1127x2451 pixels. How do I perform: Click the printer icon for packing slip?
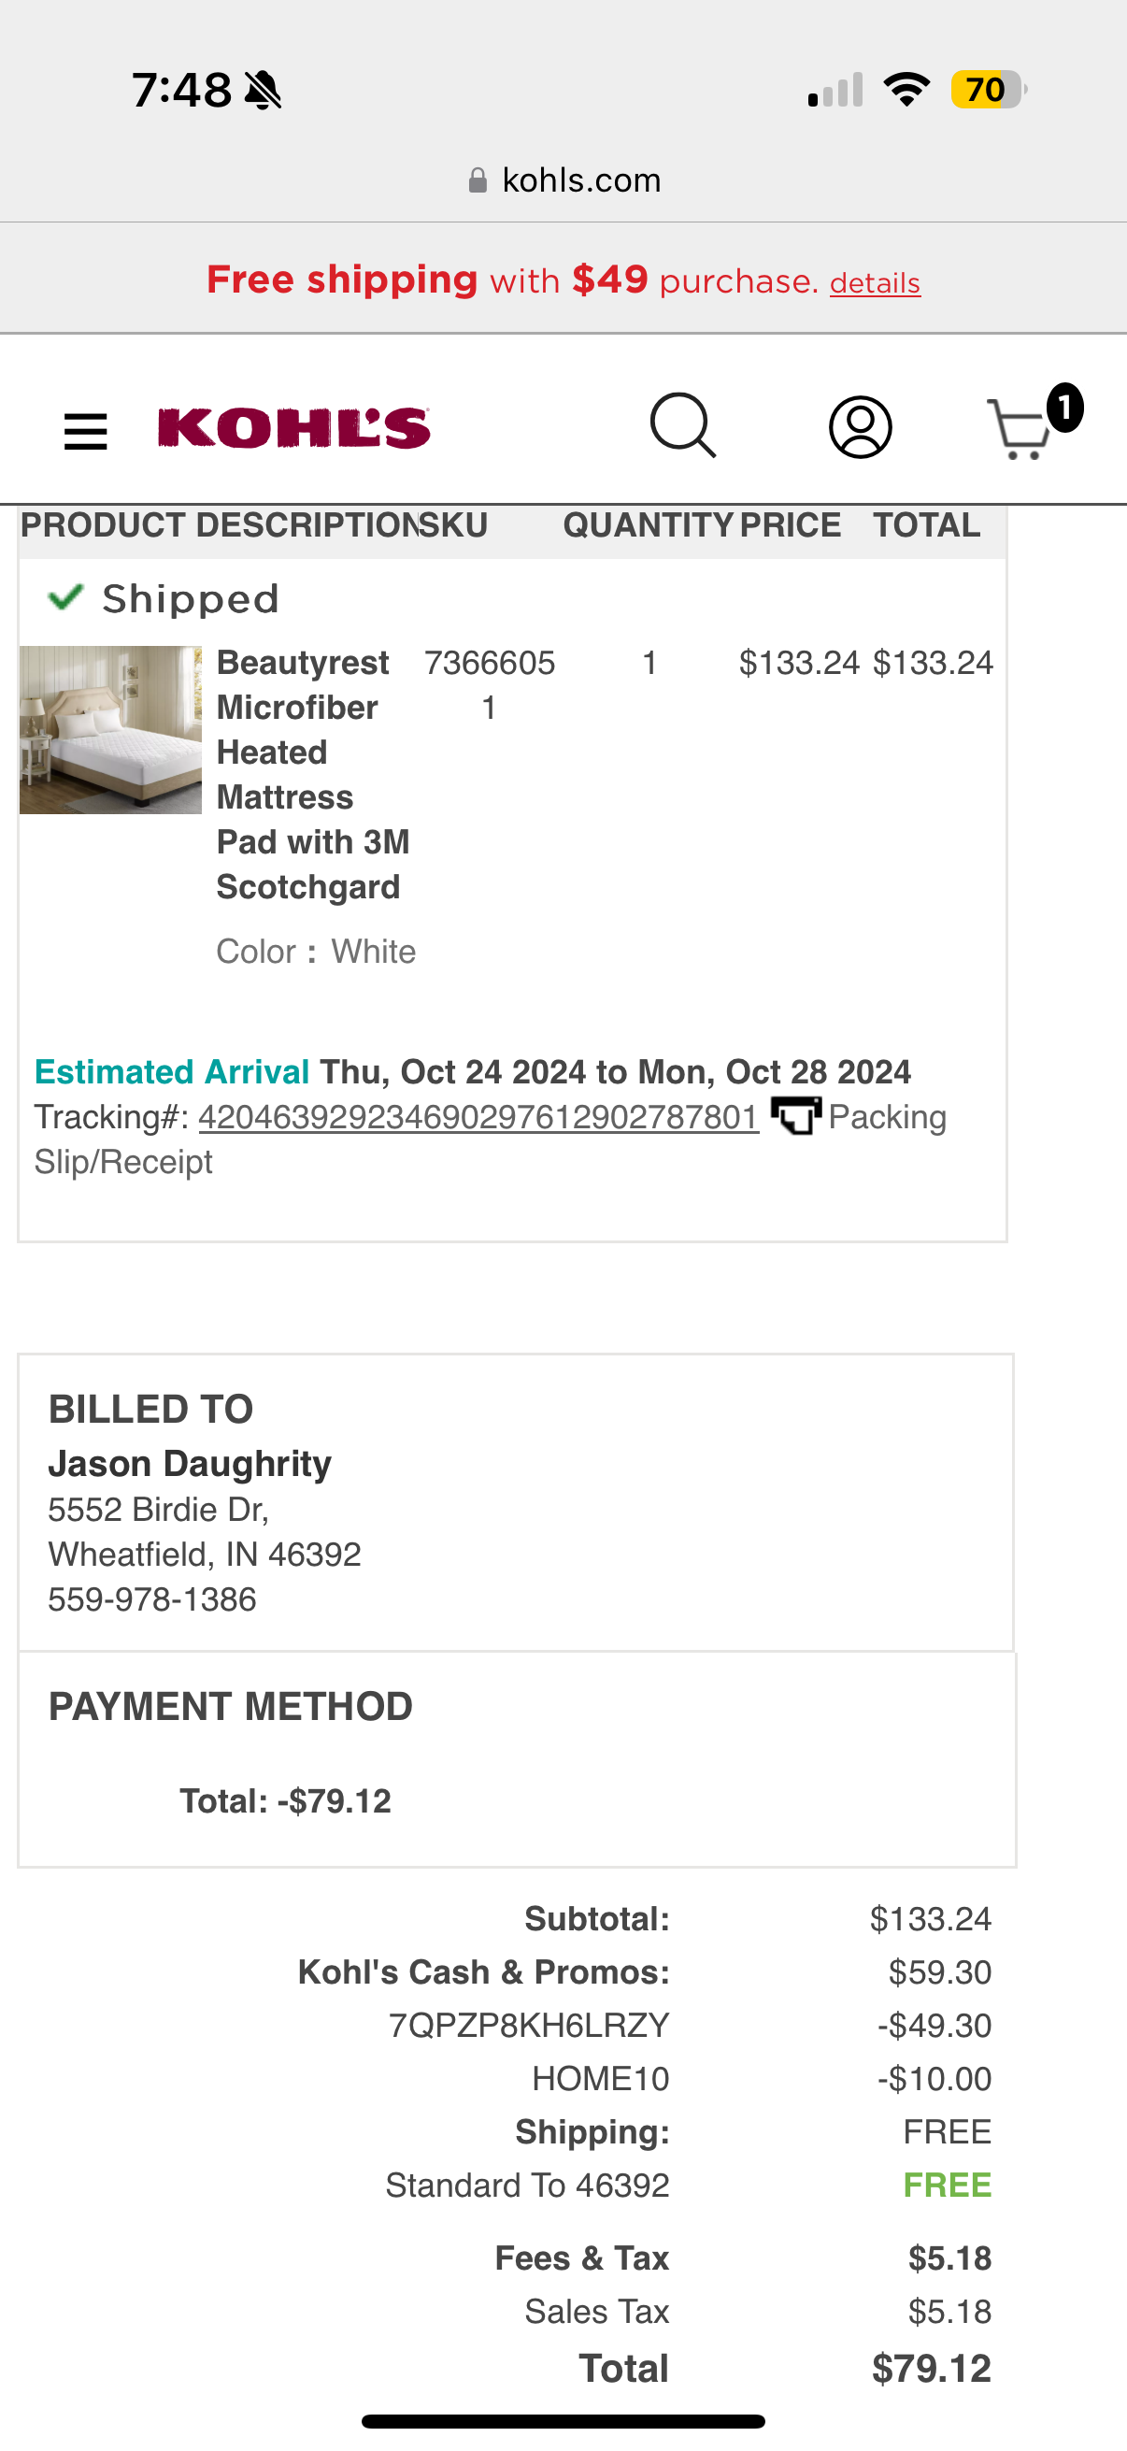[x=795, y=1115]
